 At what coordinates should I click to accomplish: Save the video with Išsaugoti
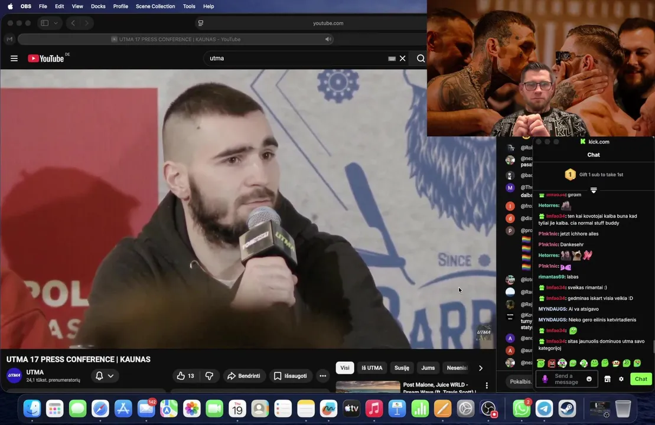coord(291,376)
